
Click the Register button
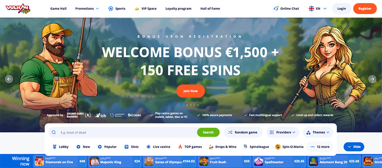pos(365,9)
